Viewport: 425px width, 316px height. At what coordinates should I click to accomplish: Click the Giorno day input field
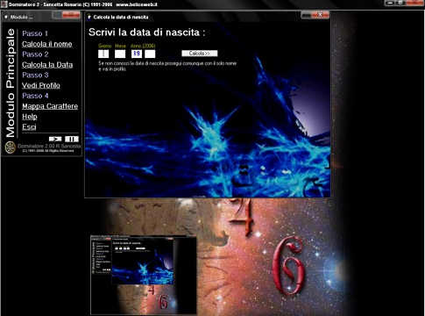coord(103,54)
